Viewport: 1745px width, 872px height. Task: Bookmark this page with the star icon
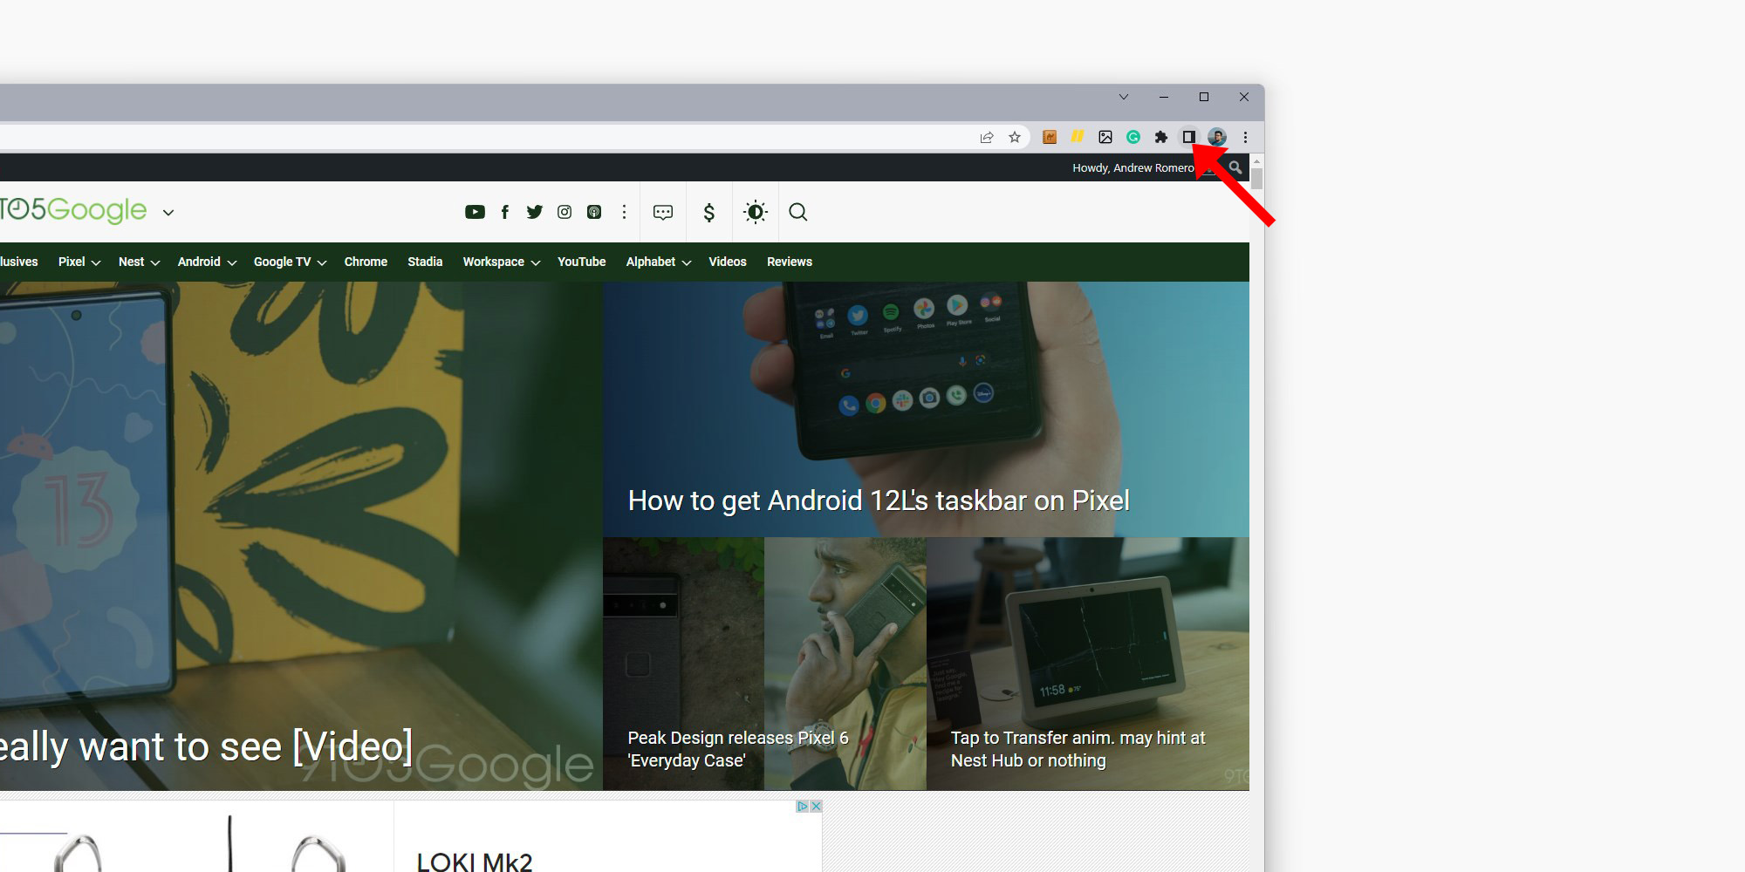[x=1015, y=137]
